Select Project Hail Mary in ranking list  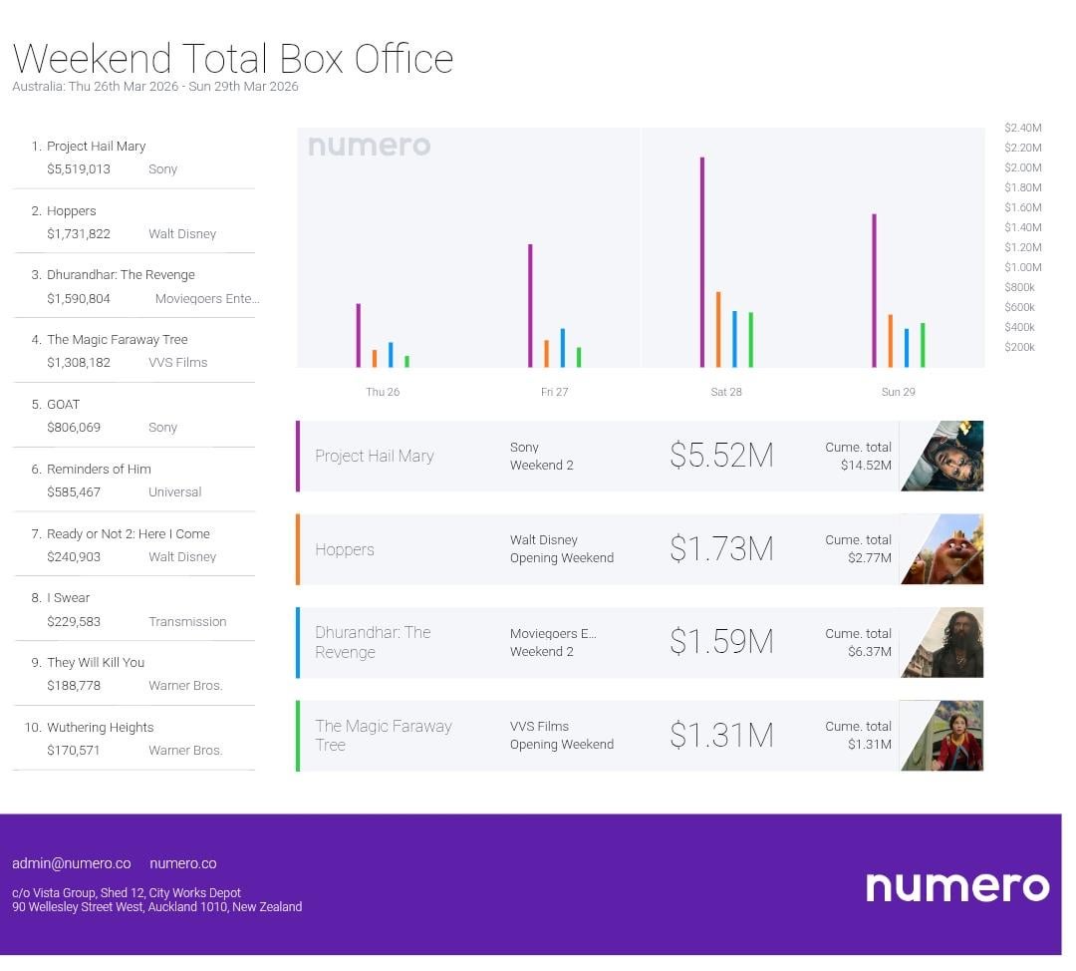pyautogui.click(x=96, y=147)
